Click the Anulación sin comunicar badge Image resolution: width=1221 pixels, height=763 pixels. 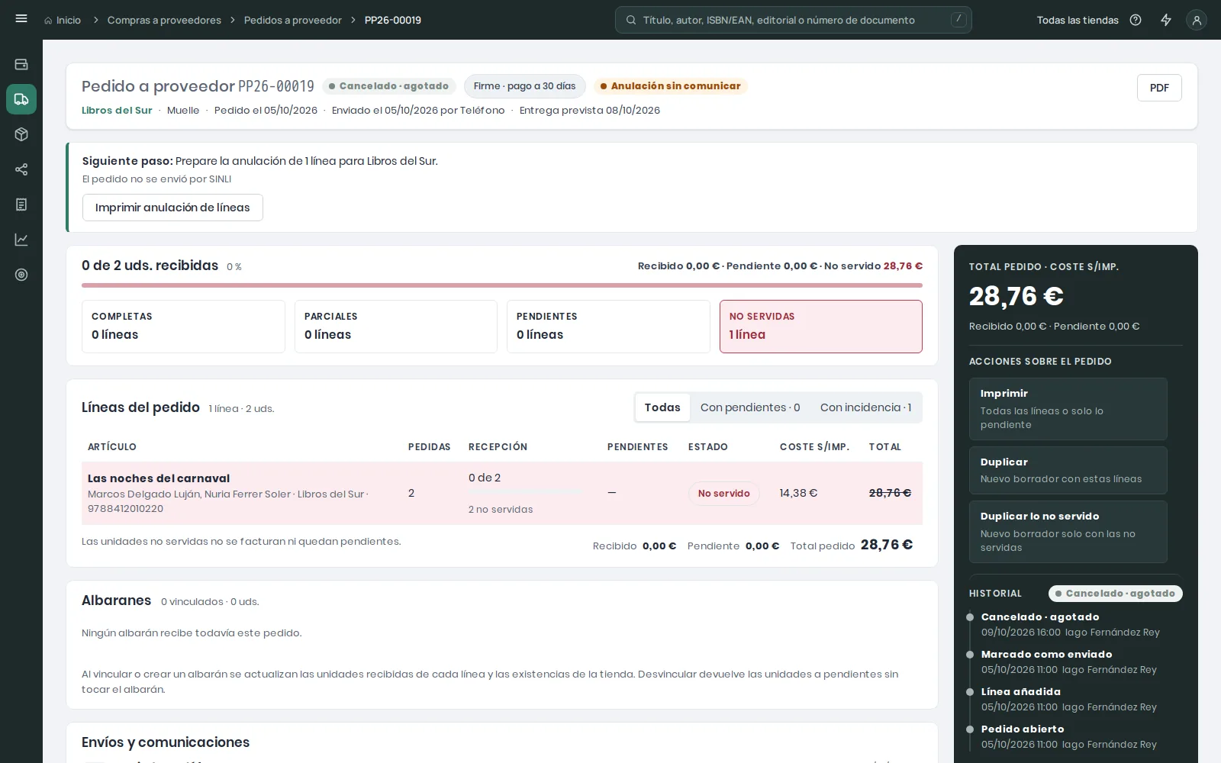coord(670,86)
